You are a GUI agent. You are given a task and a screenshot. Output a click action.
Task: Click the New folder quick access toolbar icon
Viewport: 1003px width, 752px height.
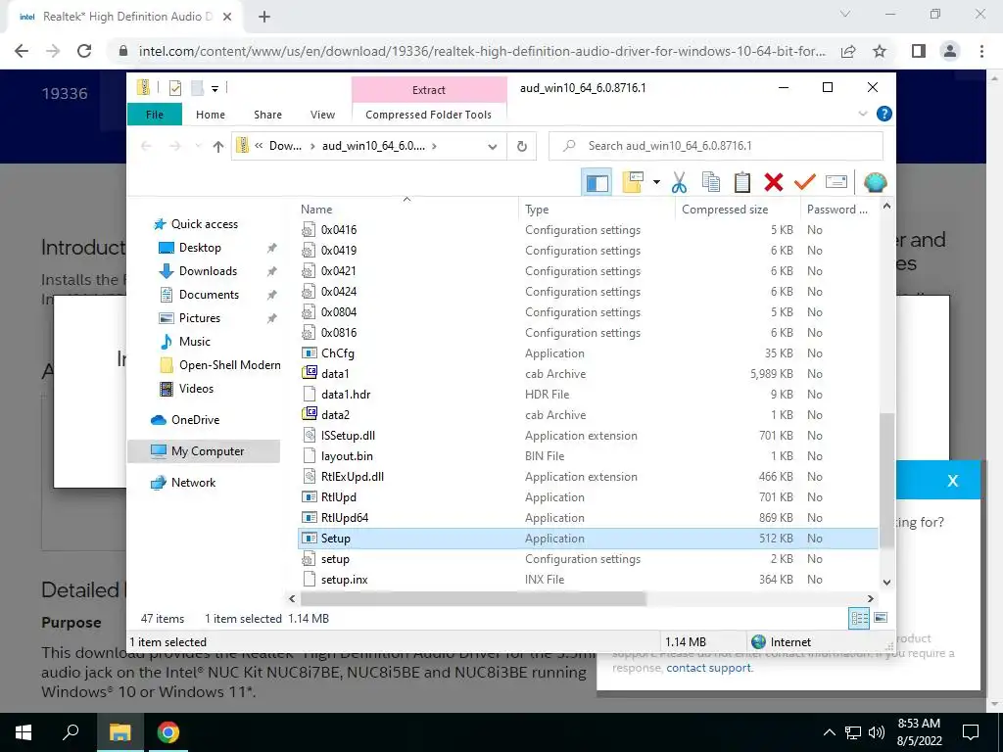tap(198, 88)
